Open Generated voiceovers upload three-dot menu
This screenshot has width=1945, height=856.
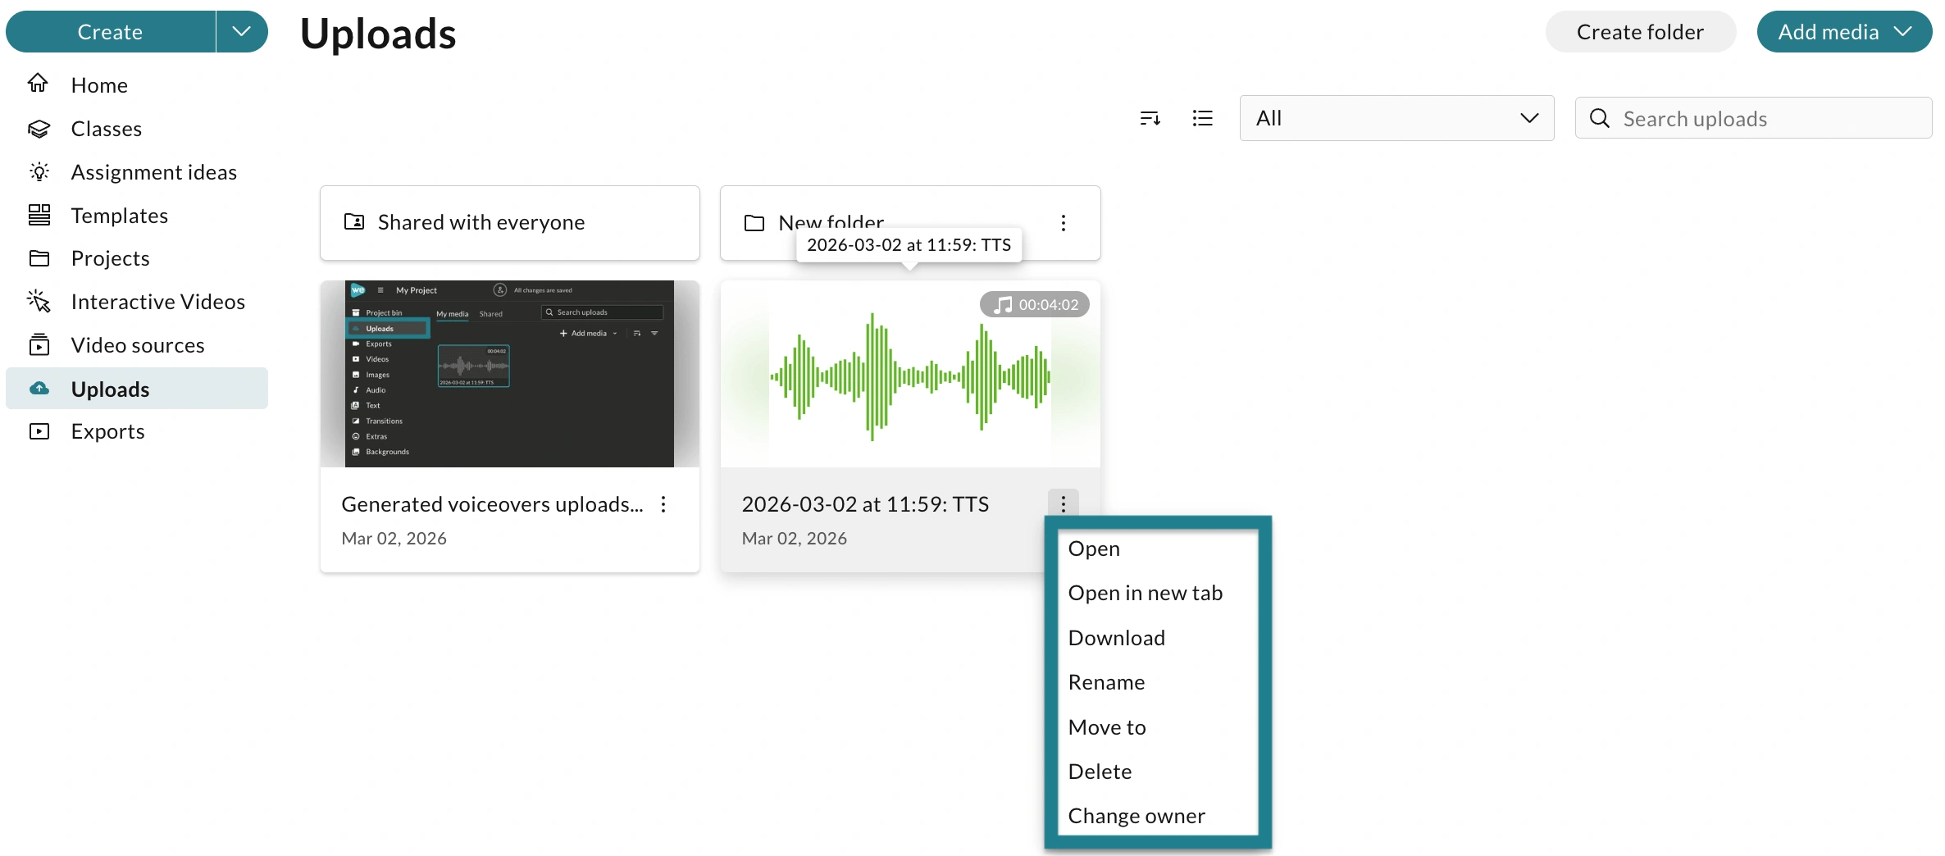tap(663, 504)
